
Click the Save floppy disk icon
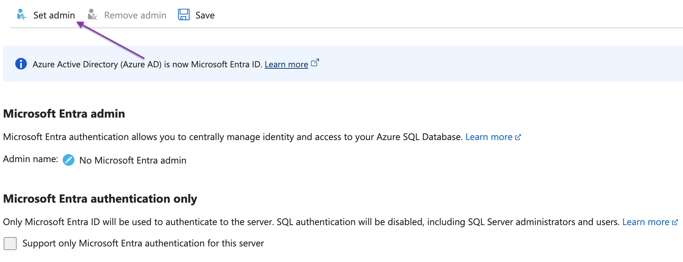click(x=184, y=15)
